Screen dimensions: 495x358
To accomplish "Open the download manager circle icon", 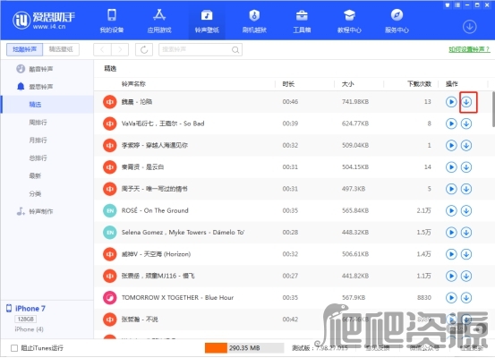I will [469, 27].
